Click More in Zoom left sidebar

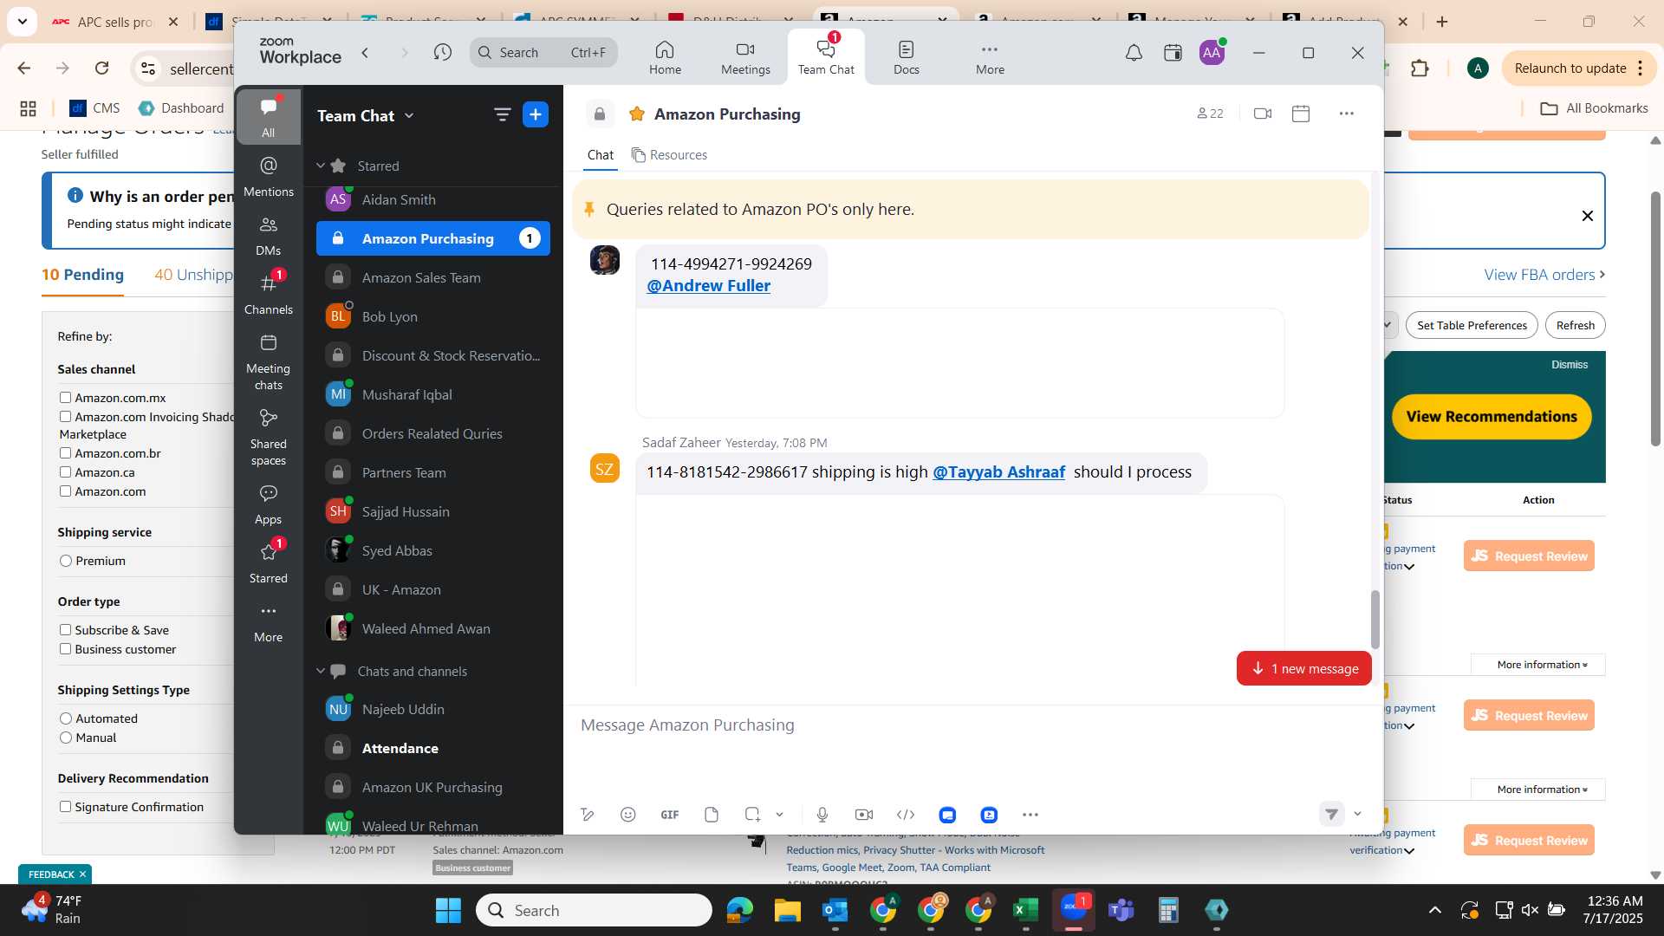(268, 622)
